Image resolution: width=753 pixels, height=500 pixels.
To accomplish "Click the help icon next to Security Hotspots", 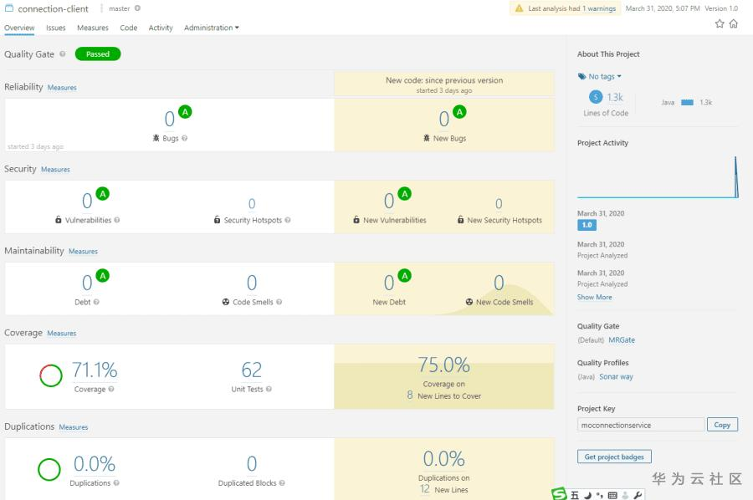I will [288, 220].
